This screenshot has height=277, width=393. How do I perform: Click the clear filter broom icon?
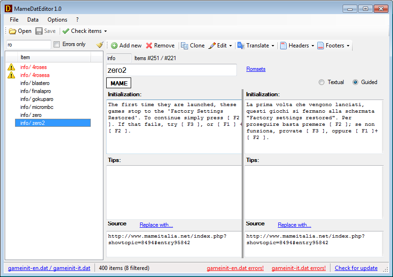[x=99, y=45]
